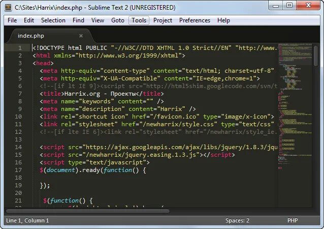Open the Project menu
Viewport: 324px width, 229px height.
(x=163, y=20)
